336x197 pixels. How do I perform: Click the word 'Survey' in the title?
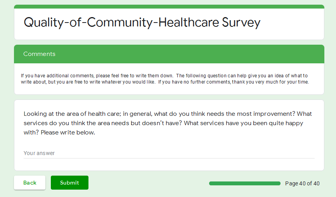click(241, 23)
